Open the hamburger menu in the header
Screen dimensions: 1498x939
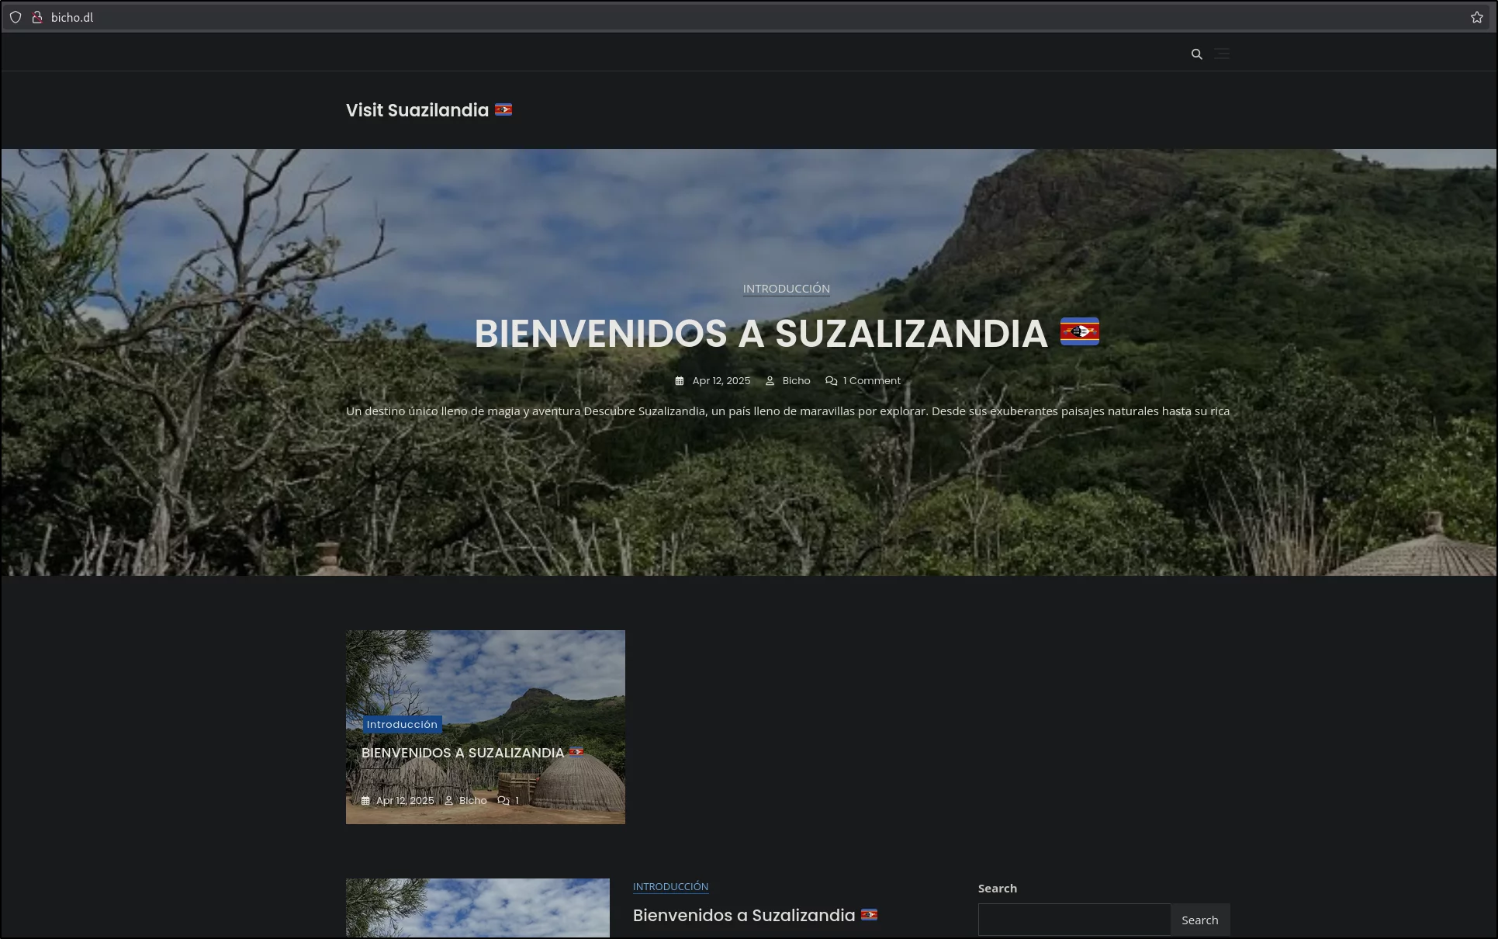1222,54
